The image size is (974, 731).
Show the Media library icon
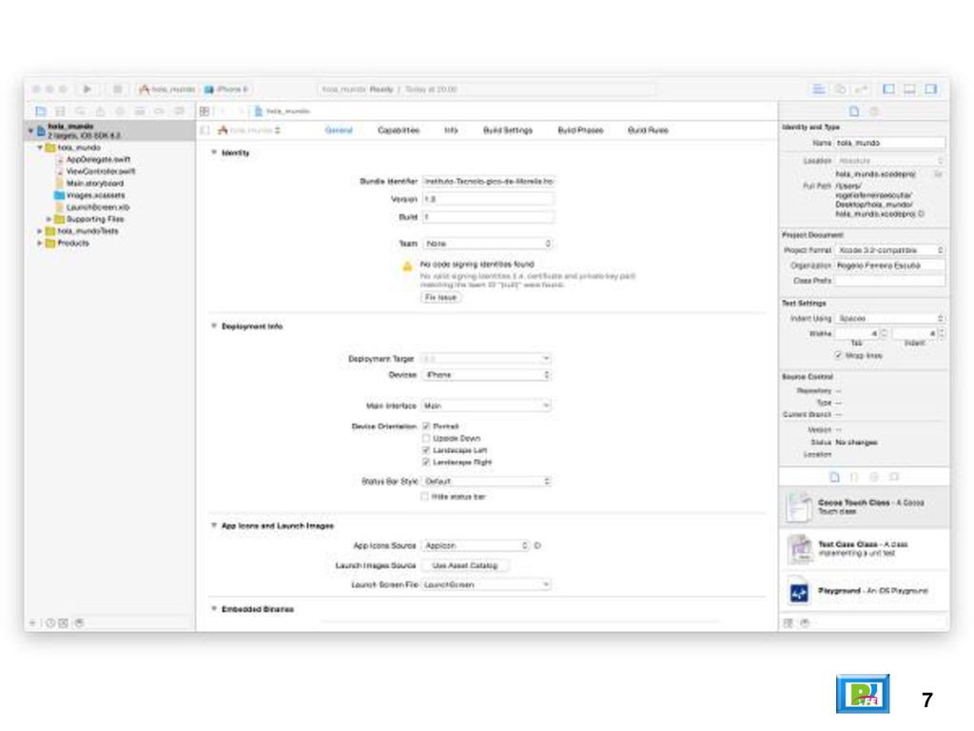894,477
